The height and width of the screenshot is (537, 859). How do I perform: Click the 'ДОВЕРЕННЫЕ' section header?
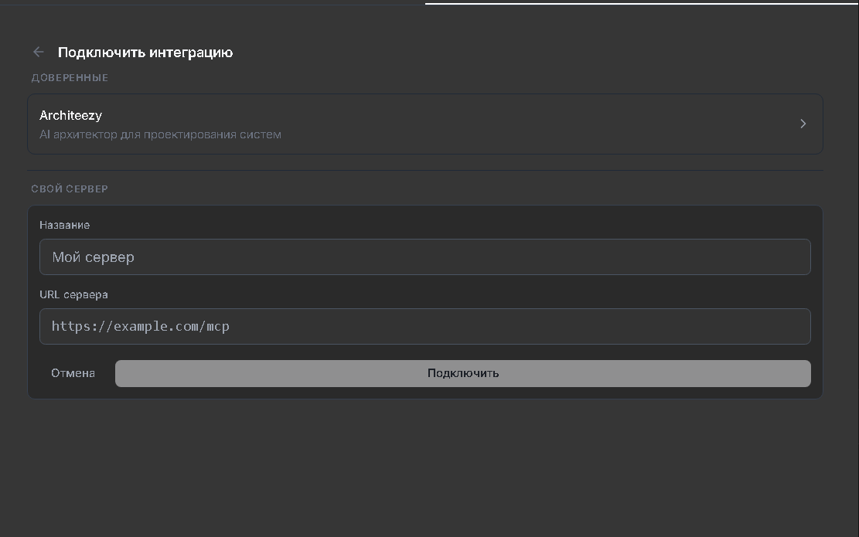(70, 78)
